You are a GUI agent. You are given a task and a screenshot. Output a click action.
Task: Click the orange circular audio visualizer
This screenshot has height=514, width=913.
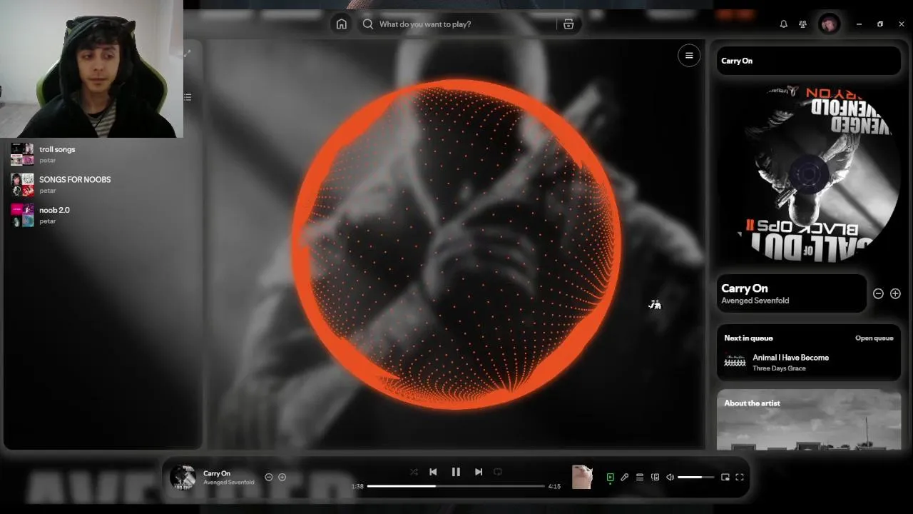click(x=456, y=244)
